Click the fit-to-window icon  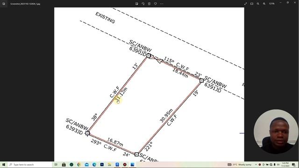tap(252, 4)
